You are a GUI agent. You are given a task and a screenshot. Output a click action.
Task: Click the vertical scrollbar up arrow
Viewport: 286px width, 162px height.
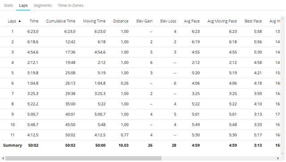point(283,18)
